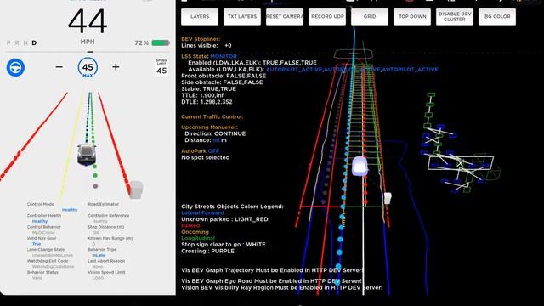
Task: Click the LSS State MONITOR value
Action: point(224,56)
